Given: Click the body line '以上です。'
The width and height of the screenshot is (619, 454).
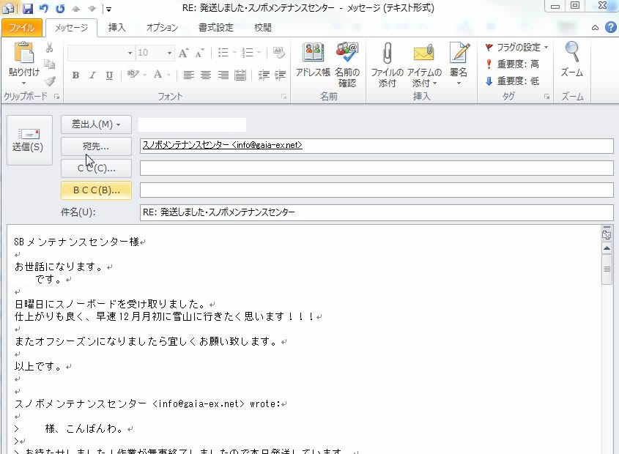Looking at the screenshot, I should click(38, 366).
